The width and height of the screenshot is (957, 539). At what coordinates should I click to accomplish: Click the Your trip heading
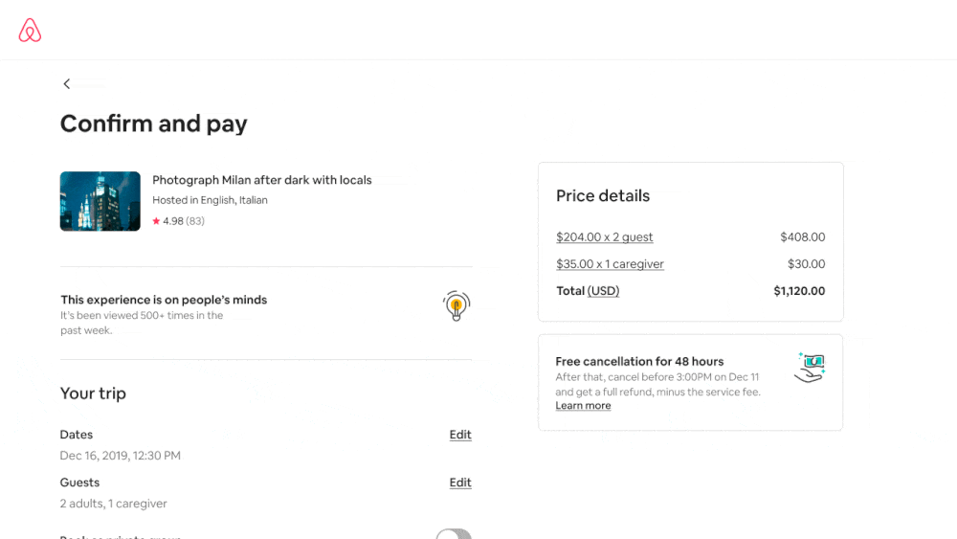pos(93,393)
